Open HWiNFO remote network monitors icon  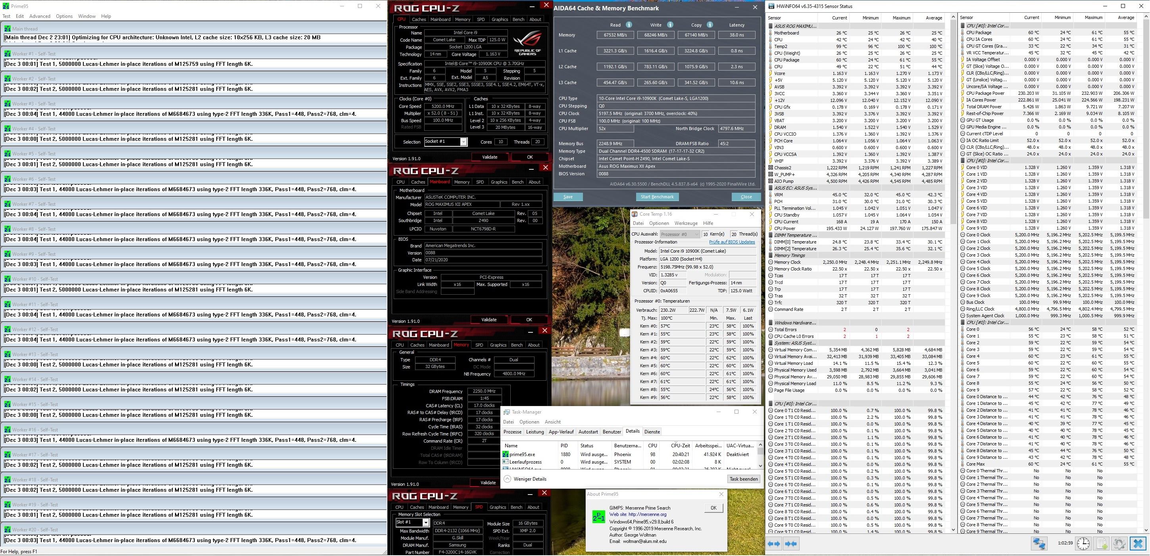click(1039, 543)
